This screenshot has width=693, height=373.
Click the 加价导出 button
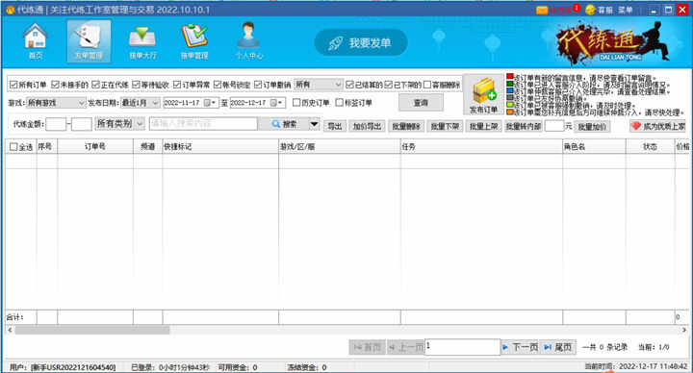pyautogui.click(x=367, y=126)
